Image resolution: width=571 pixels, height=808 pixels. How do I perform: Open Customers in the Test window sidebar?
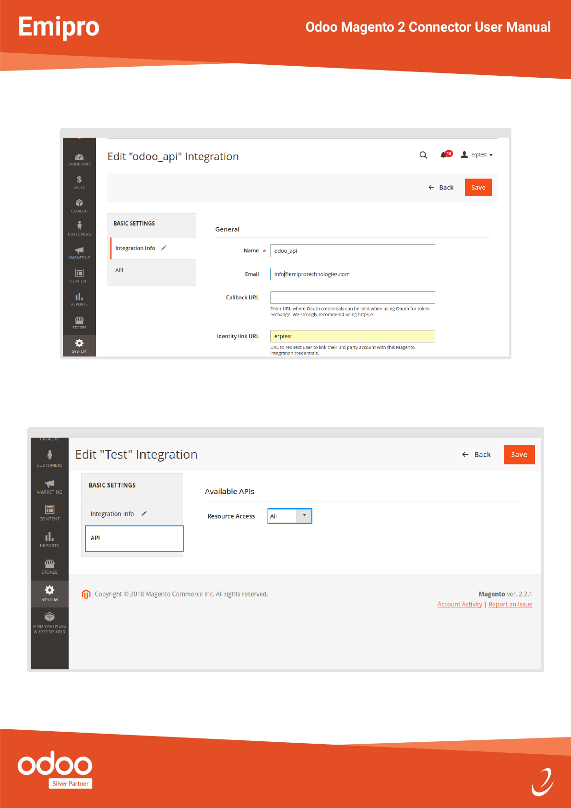tap(49, 459)
